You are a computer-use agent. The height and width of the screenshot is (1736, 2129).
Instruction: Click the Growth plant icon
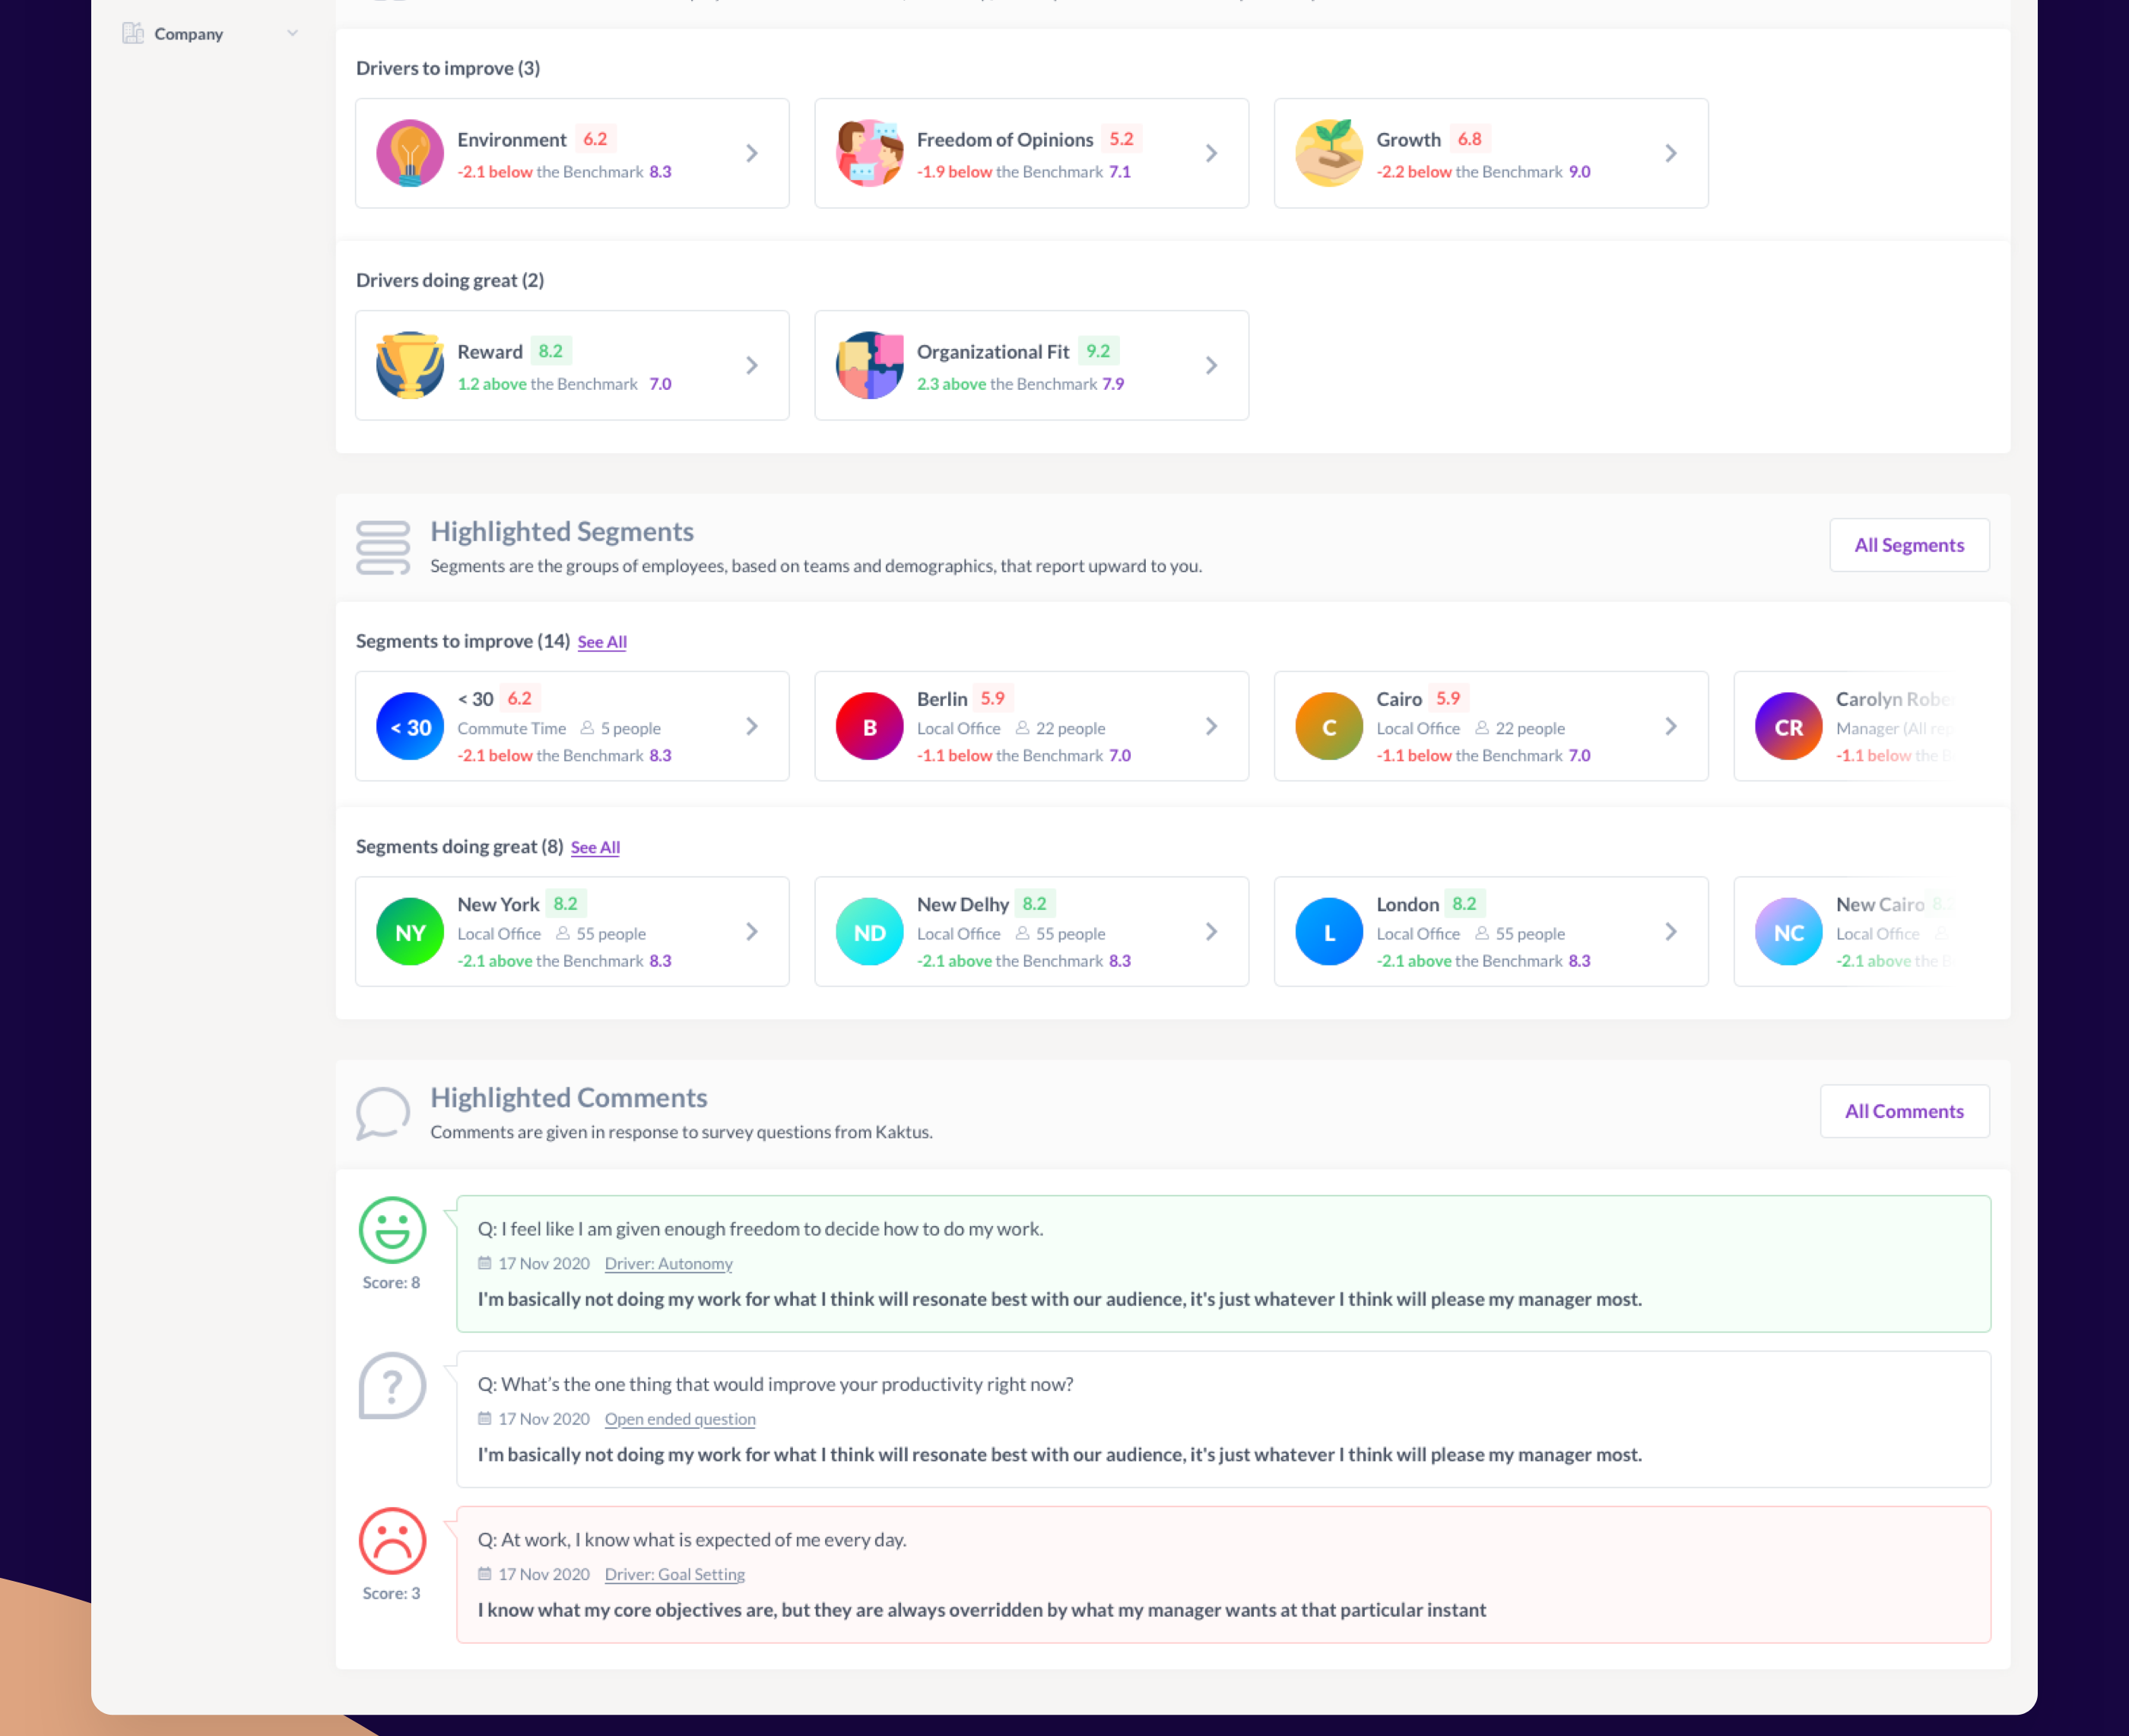tap(1328, 153)
